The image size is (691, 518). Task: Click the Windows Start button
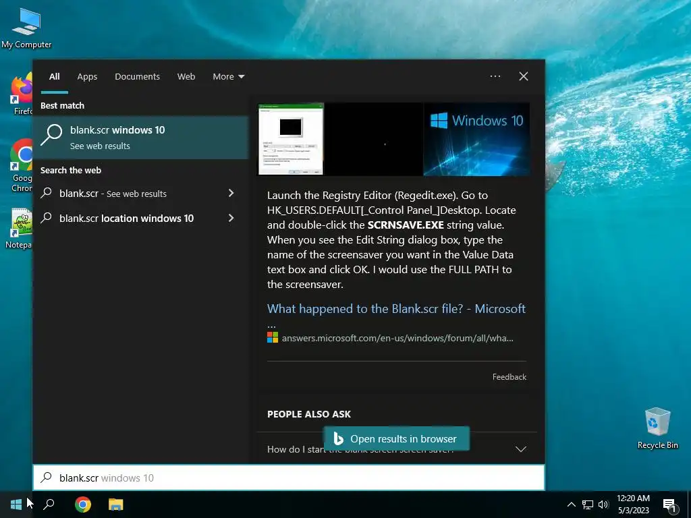pyautogui.click(x=16, y=505)
